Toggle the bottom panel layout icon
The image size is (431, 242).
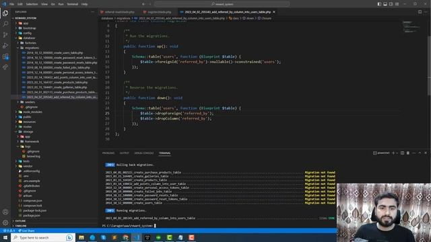[x=385, y=4]
